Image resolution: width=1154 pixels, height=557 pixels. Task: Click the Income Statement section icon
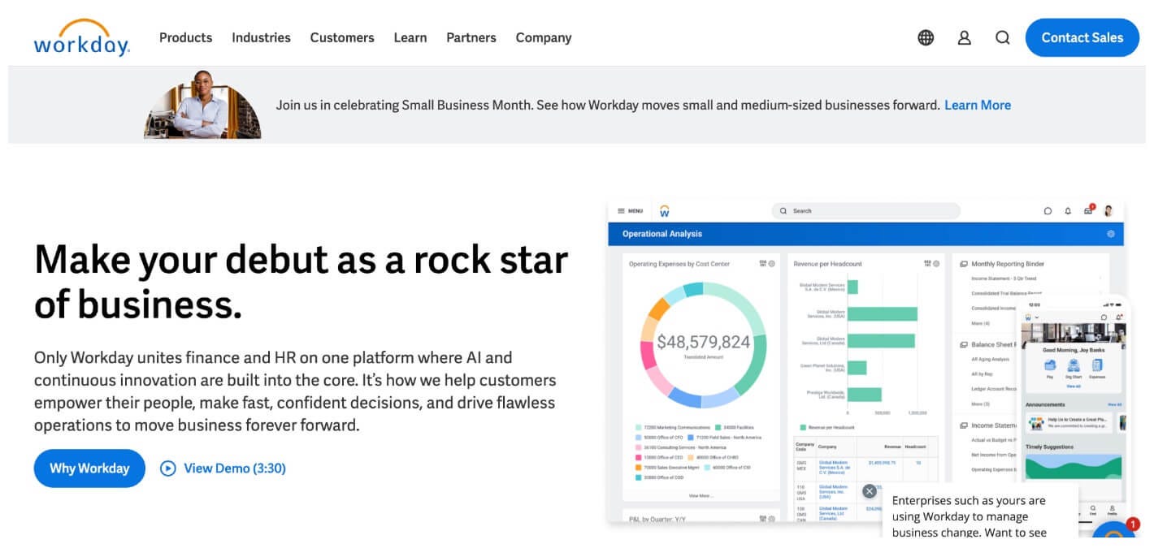[964, 425]
